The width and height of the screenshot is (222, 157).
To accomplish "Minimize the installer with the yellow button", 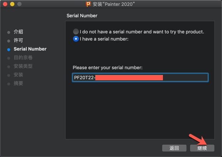I will 12,4.
